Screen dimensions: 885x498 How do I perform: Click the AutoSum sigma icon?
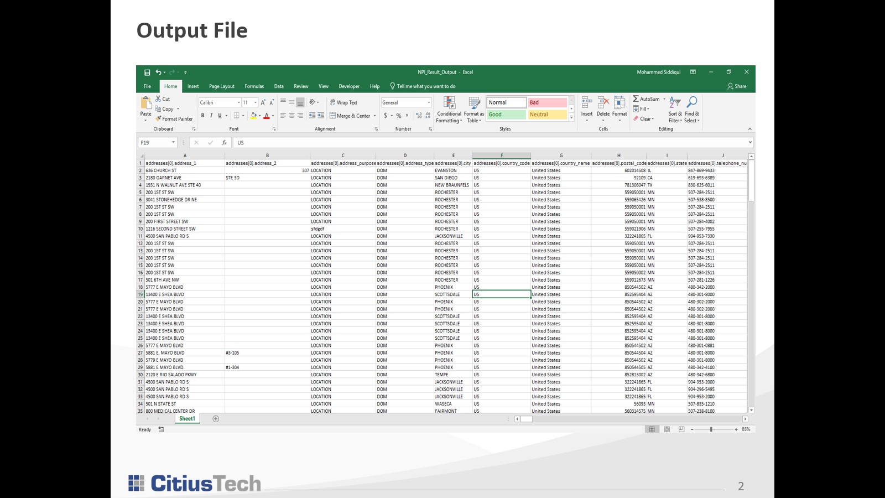coord(636,99)
